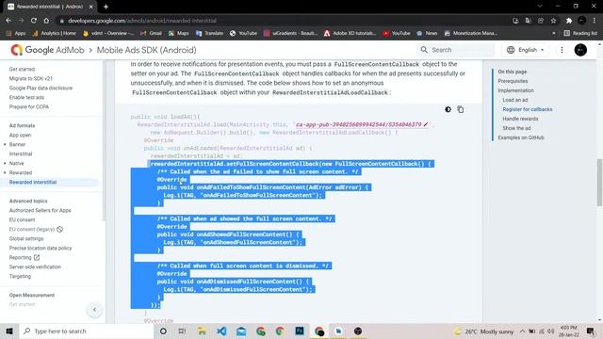Show more bookmarks overflow arrow
Image resolution: width=603 pixels, height=339 pixels.
coord(554,34)
